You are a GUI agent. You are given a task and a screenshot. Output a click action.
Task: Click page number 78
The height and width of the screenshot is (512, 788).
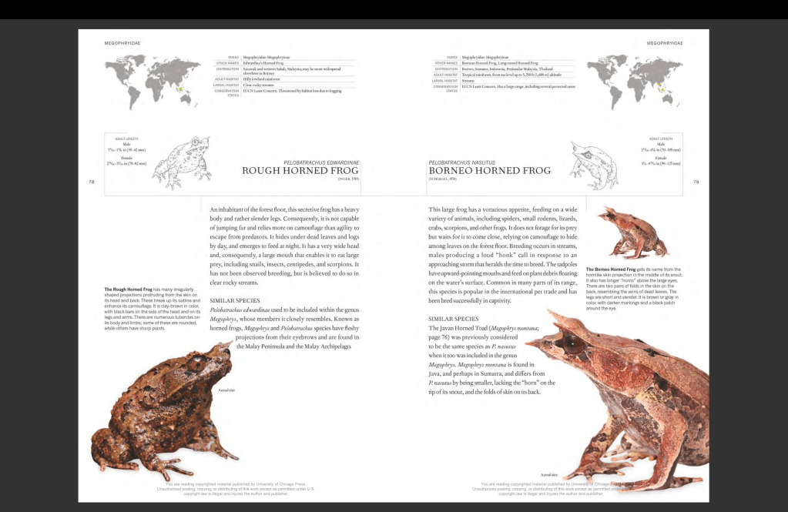(x=92, y=182)
